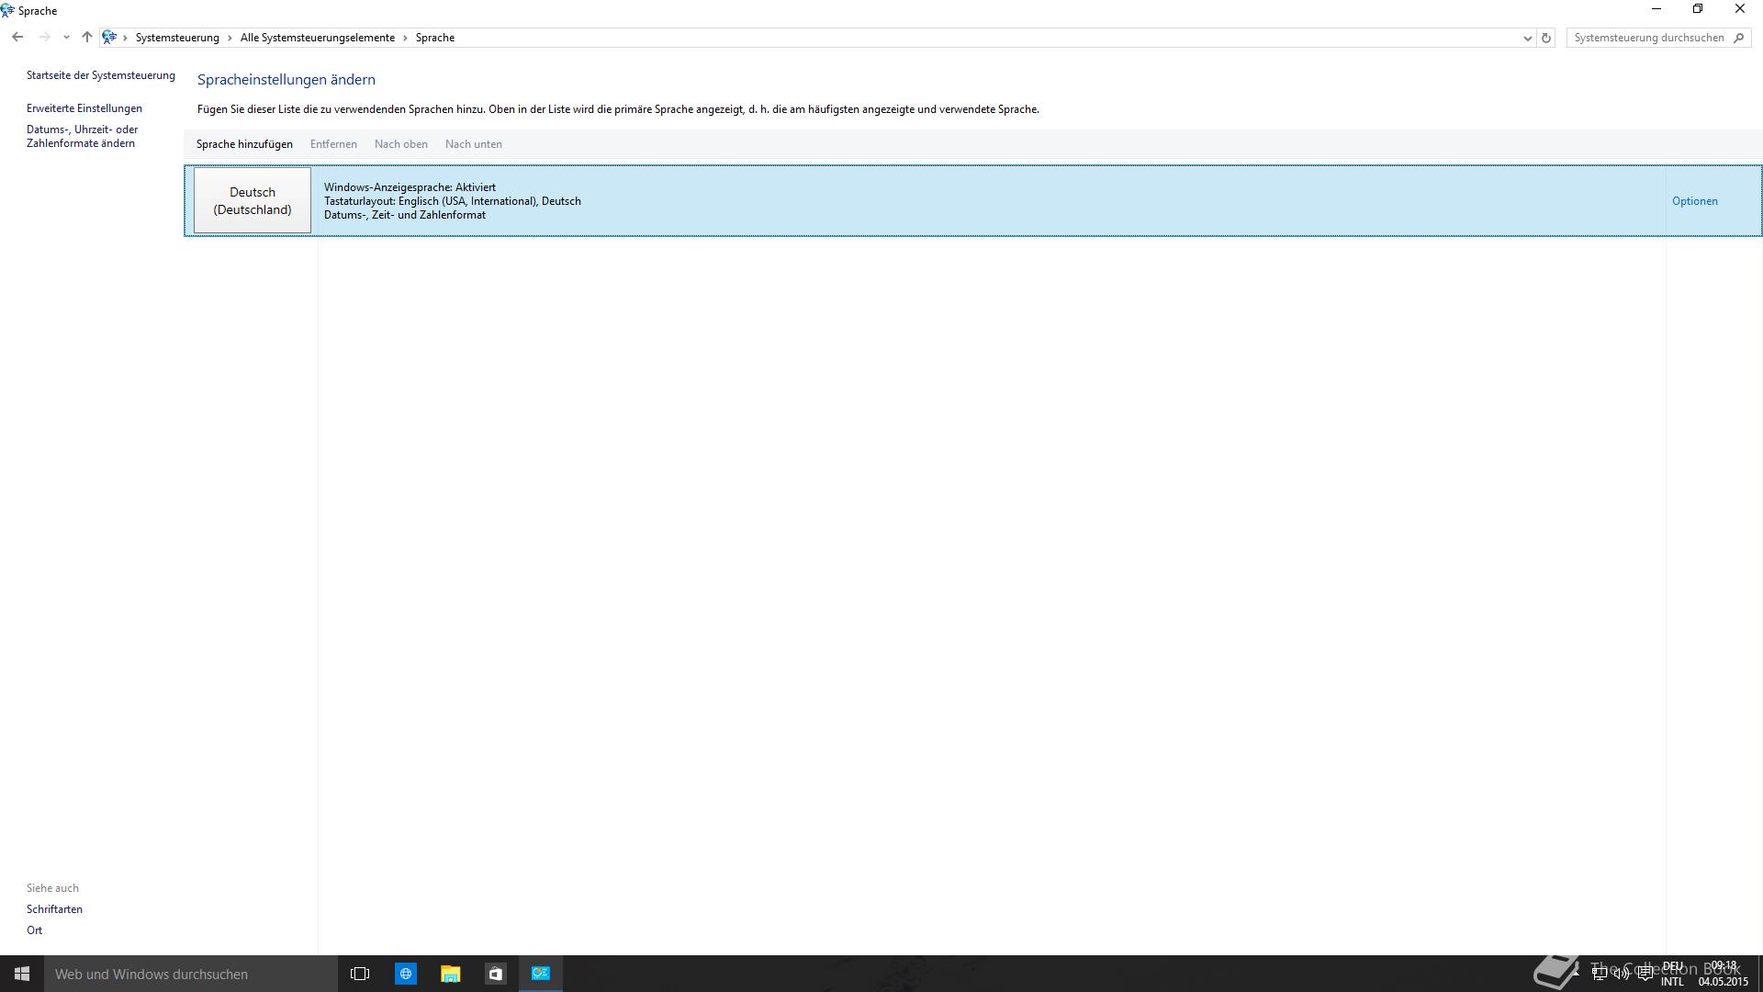Screen dimensions: 1763x992
Task: Expand the address bar history dropdown
Action: click(1527, 38)
